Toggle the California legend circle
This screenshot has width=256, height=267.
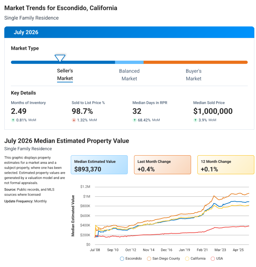click(x=187, y=259)
